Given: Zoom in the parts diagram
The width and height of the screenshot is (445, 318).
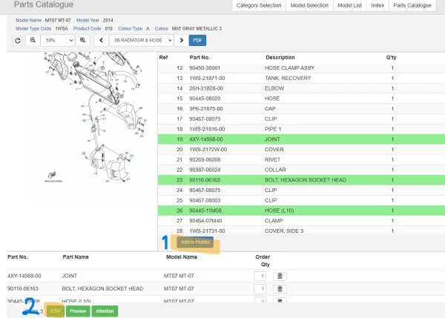Looking at the screenshot, I should coord(82,40).
